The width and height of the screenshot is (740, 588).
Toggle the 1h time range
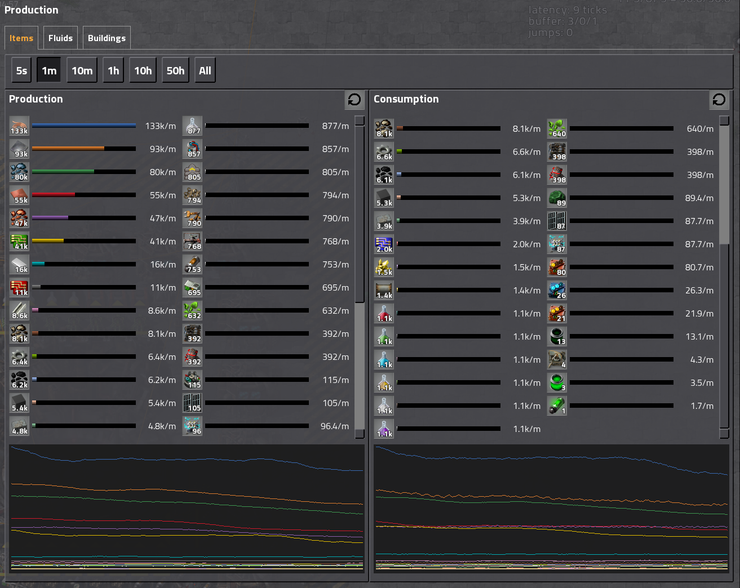(x=113, y=71)
